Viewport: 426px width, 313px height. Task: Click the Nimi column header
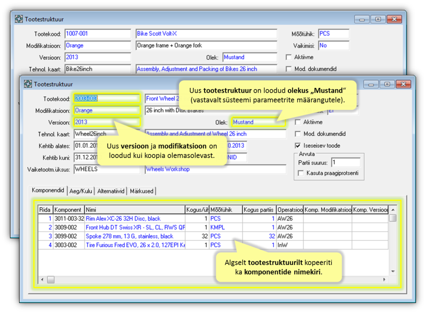point(135,210)
